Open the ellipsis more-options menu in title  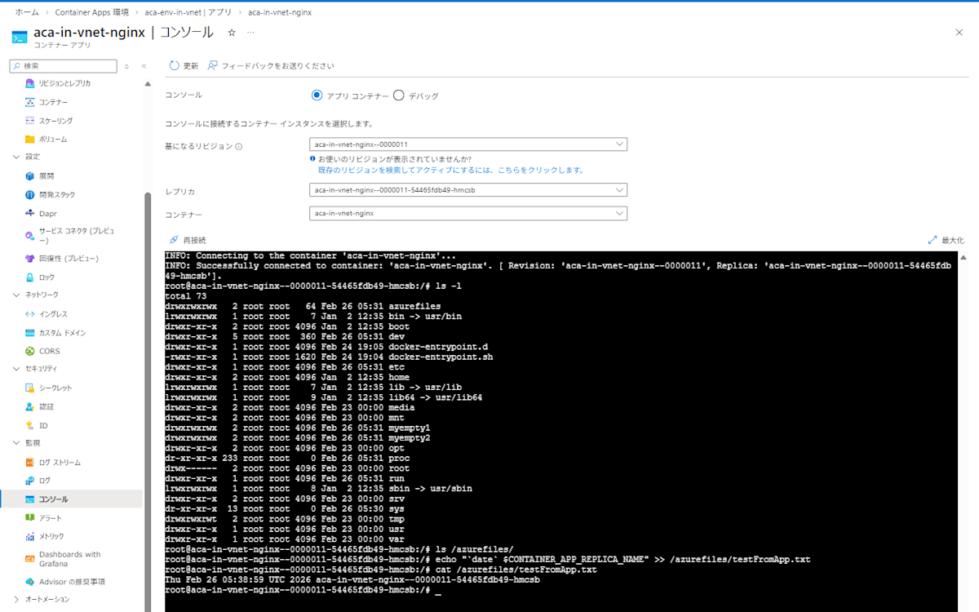250,33
